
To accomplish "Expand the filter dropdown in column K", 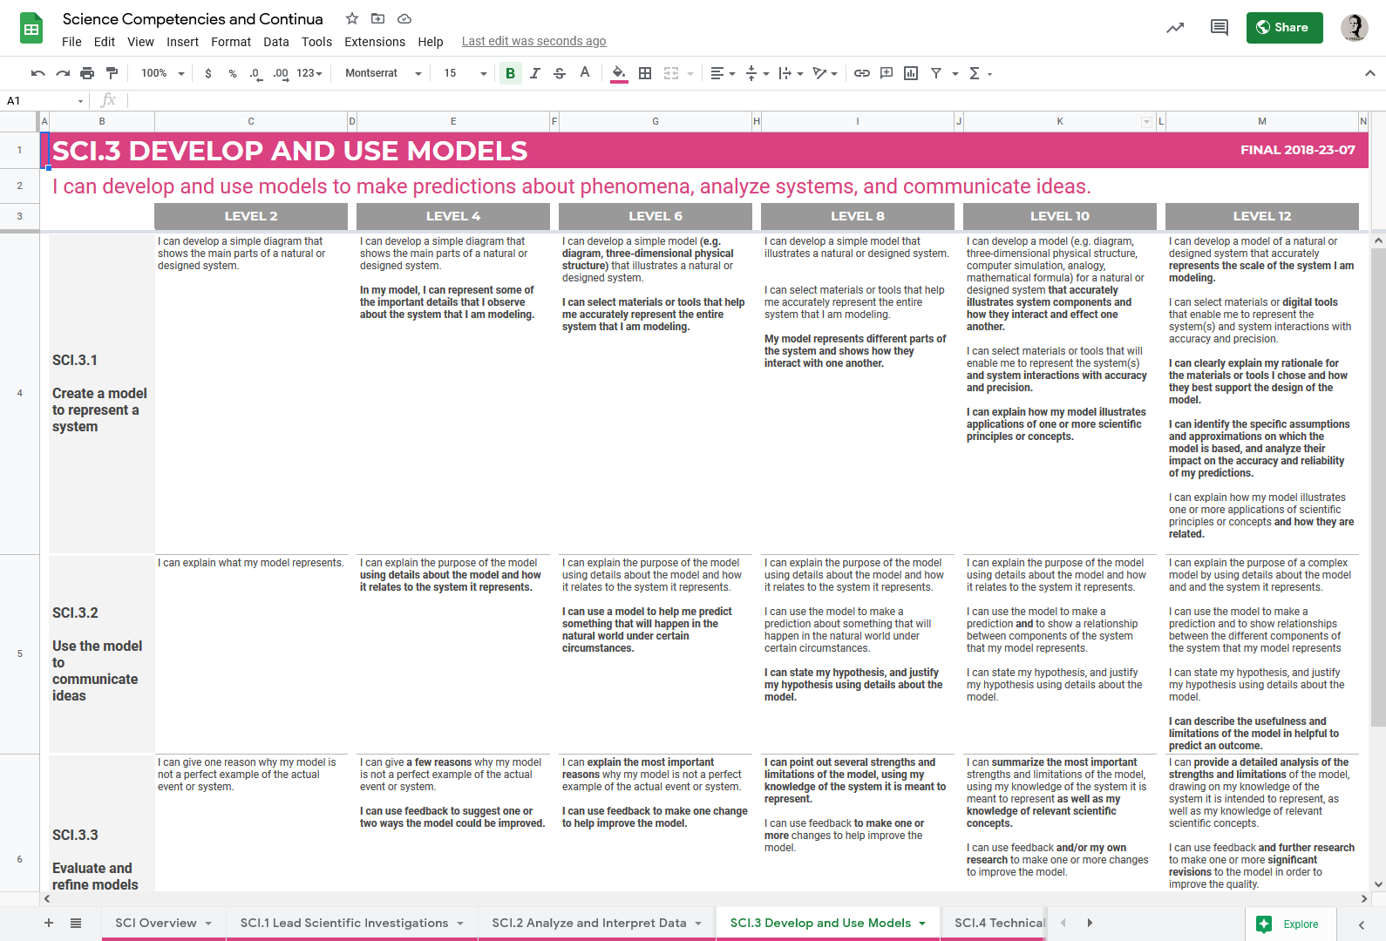I will tap(1146, 122).
